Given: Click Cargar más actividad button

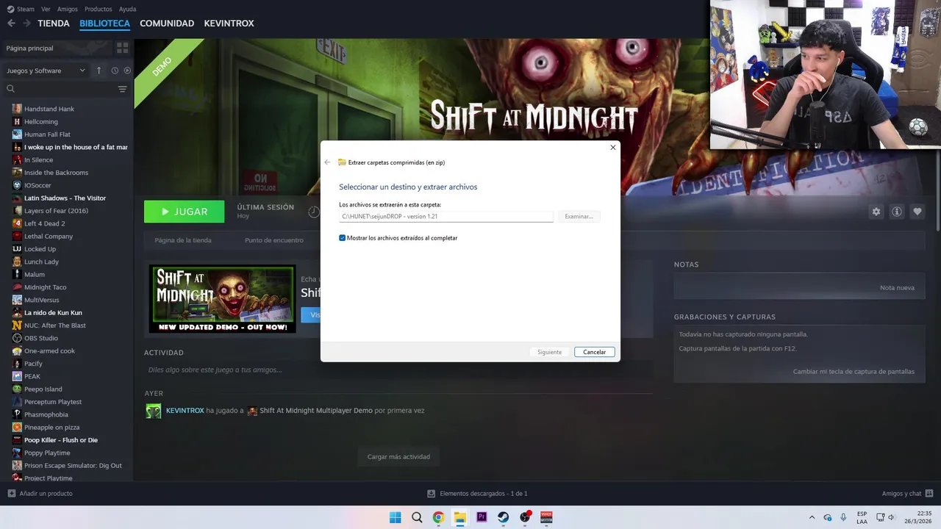Looking at the screenshot, I should (398, 456).
